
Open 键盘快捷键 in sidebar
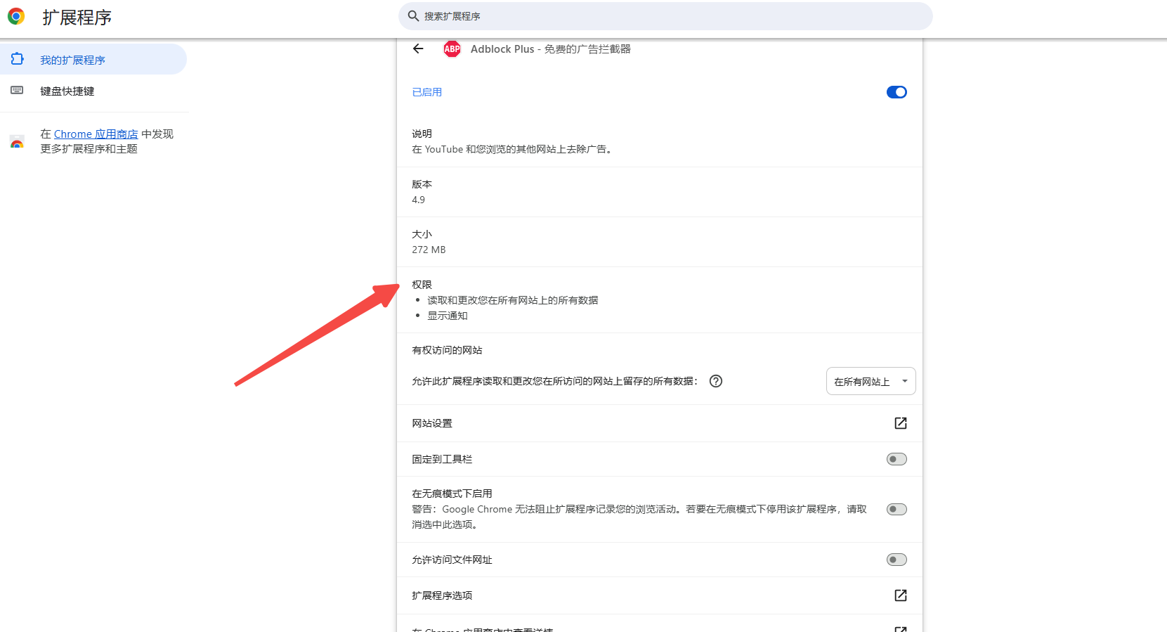pos(93,91)
